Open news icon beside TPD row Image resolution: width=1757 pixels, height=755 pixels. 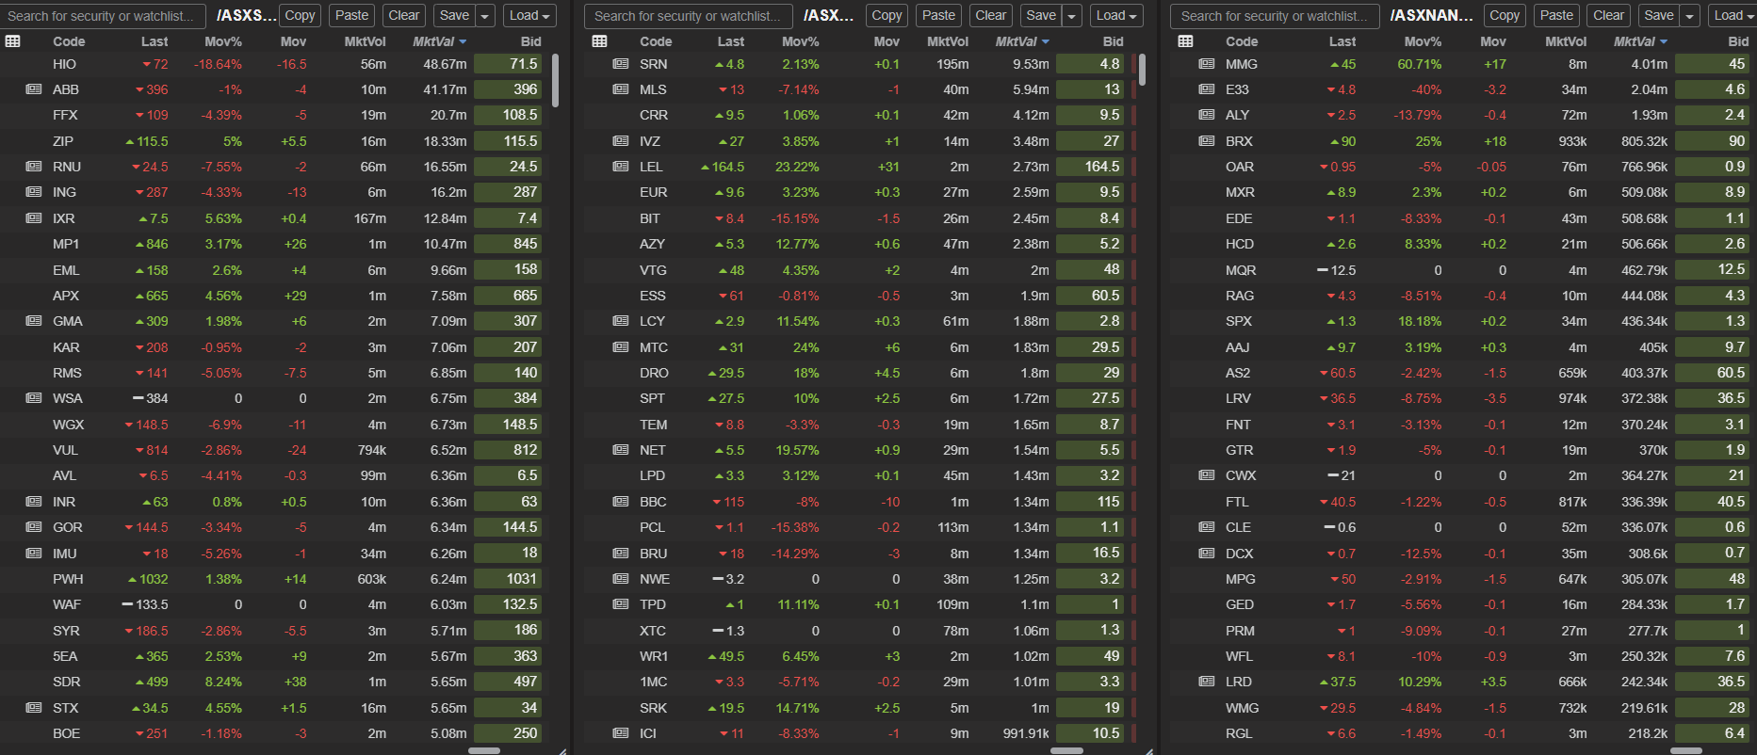pyautogui.click(x=621, y=604)
